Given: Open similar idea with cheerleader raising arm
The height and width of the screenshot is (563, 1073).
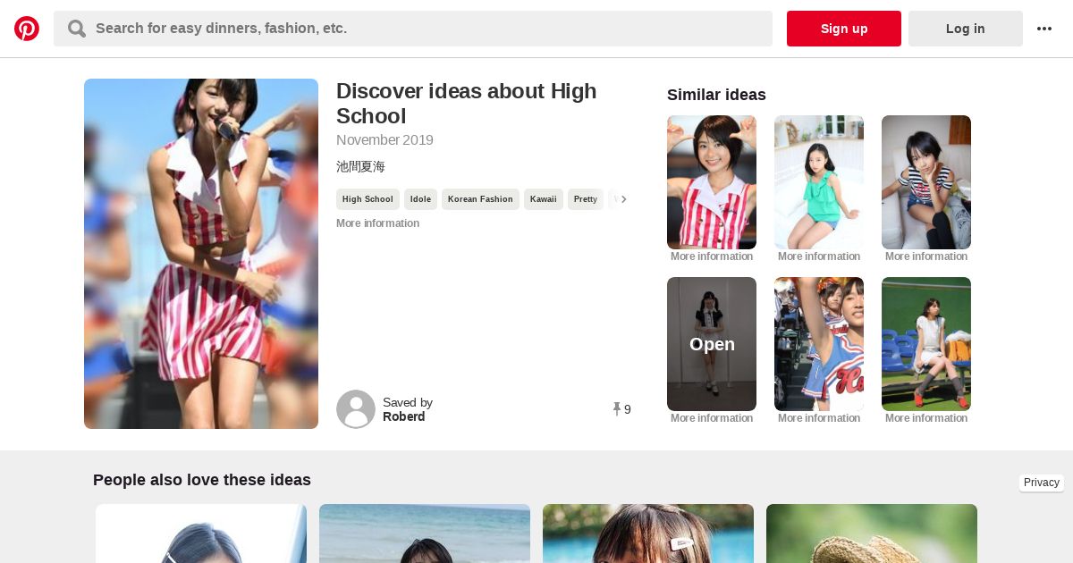Looking at the screenshot, I should coord(819,344).
